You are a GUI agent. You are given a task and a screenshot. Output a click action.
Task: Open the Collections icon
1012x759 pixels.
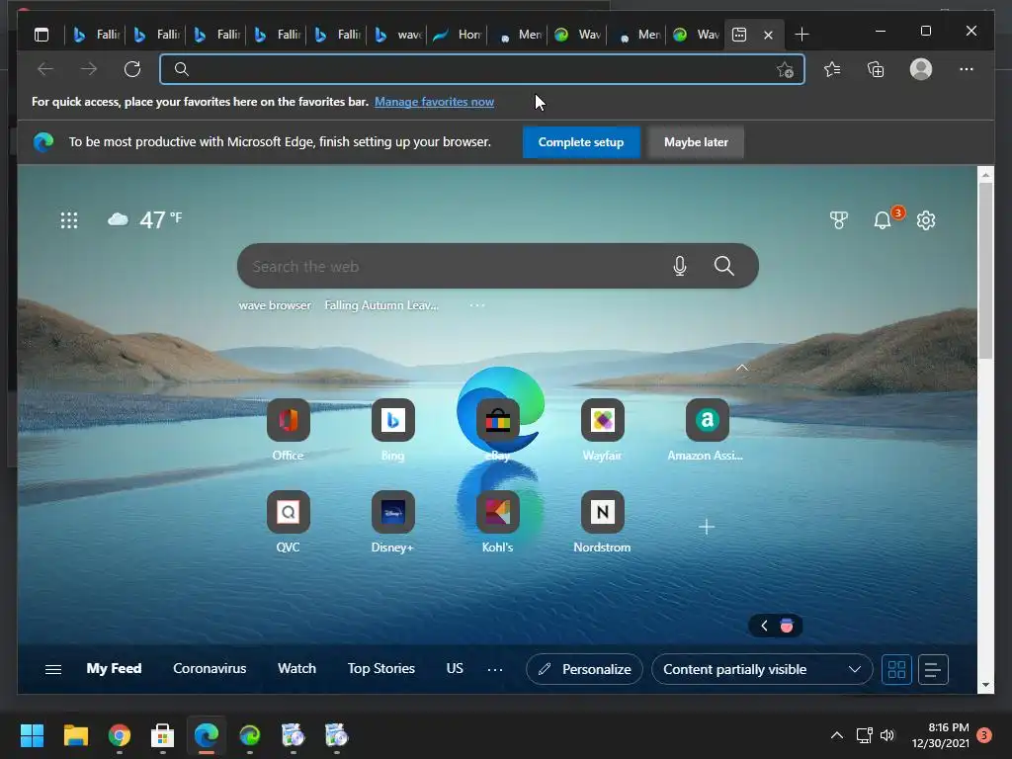click(x=876, y=69)
